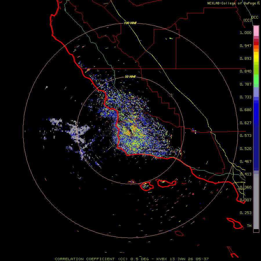Click the gray echo cluster offshore west of radar
The width and height of the screenshot is (261, 261).
(x=78, y=131)
